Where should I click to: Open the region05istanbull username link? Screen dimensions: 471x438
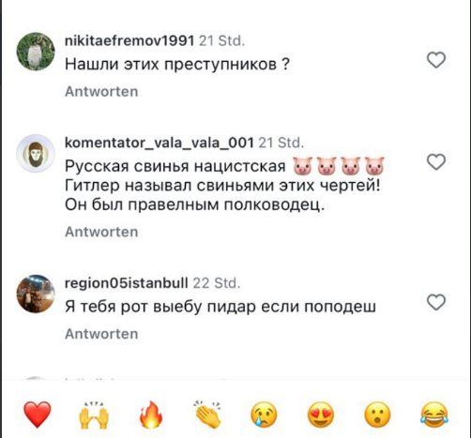127,283
